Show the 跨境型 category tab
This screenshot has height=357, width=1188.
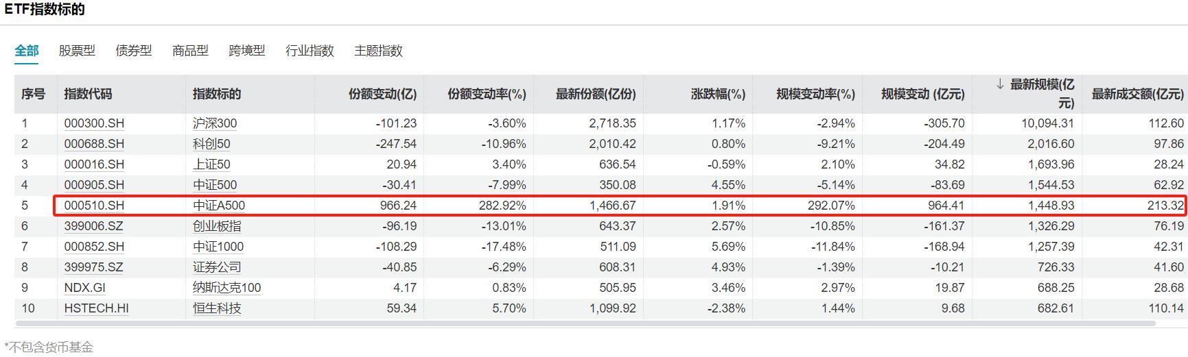pos(247,51)
